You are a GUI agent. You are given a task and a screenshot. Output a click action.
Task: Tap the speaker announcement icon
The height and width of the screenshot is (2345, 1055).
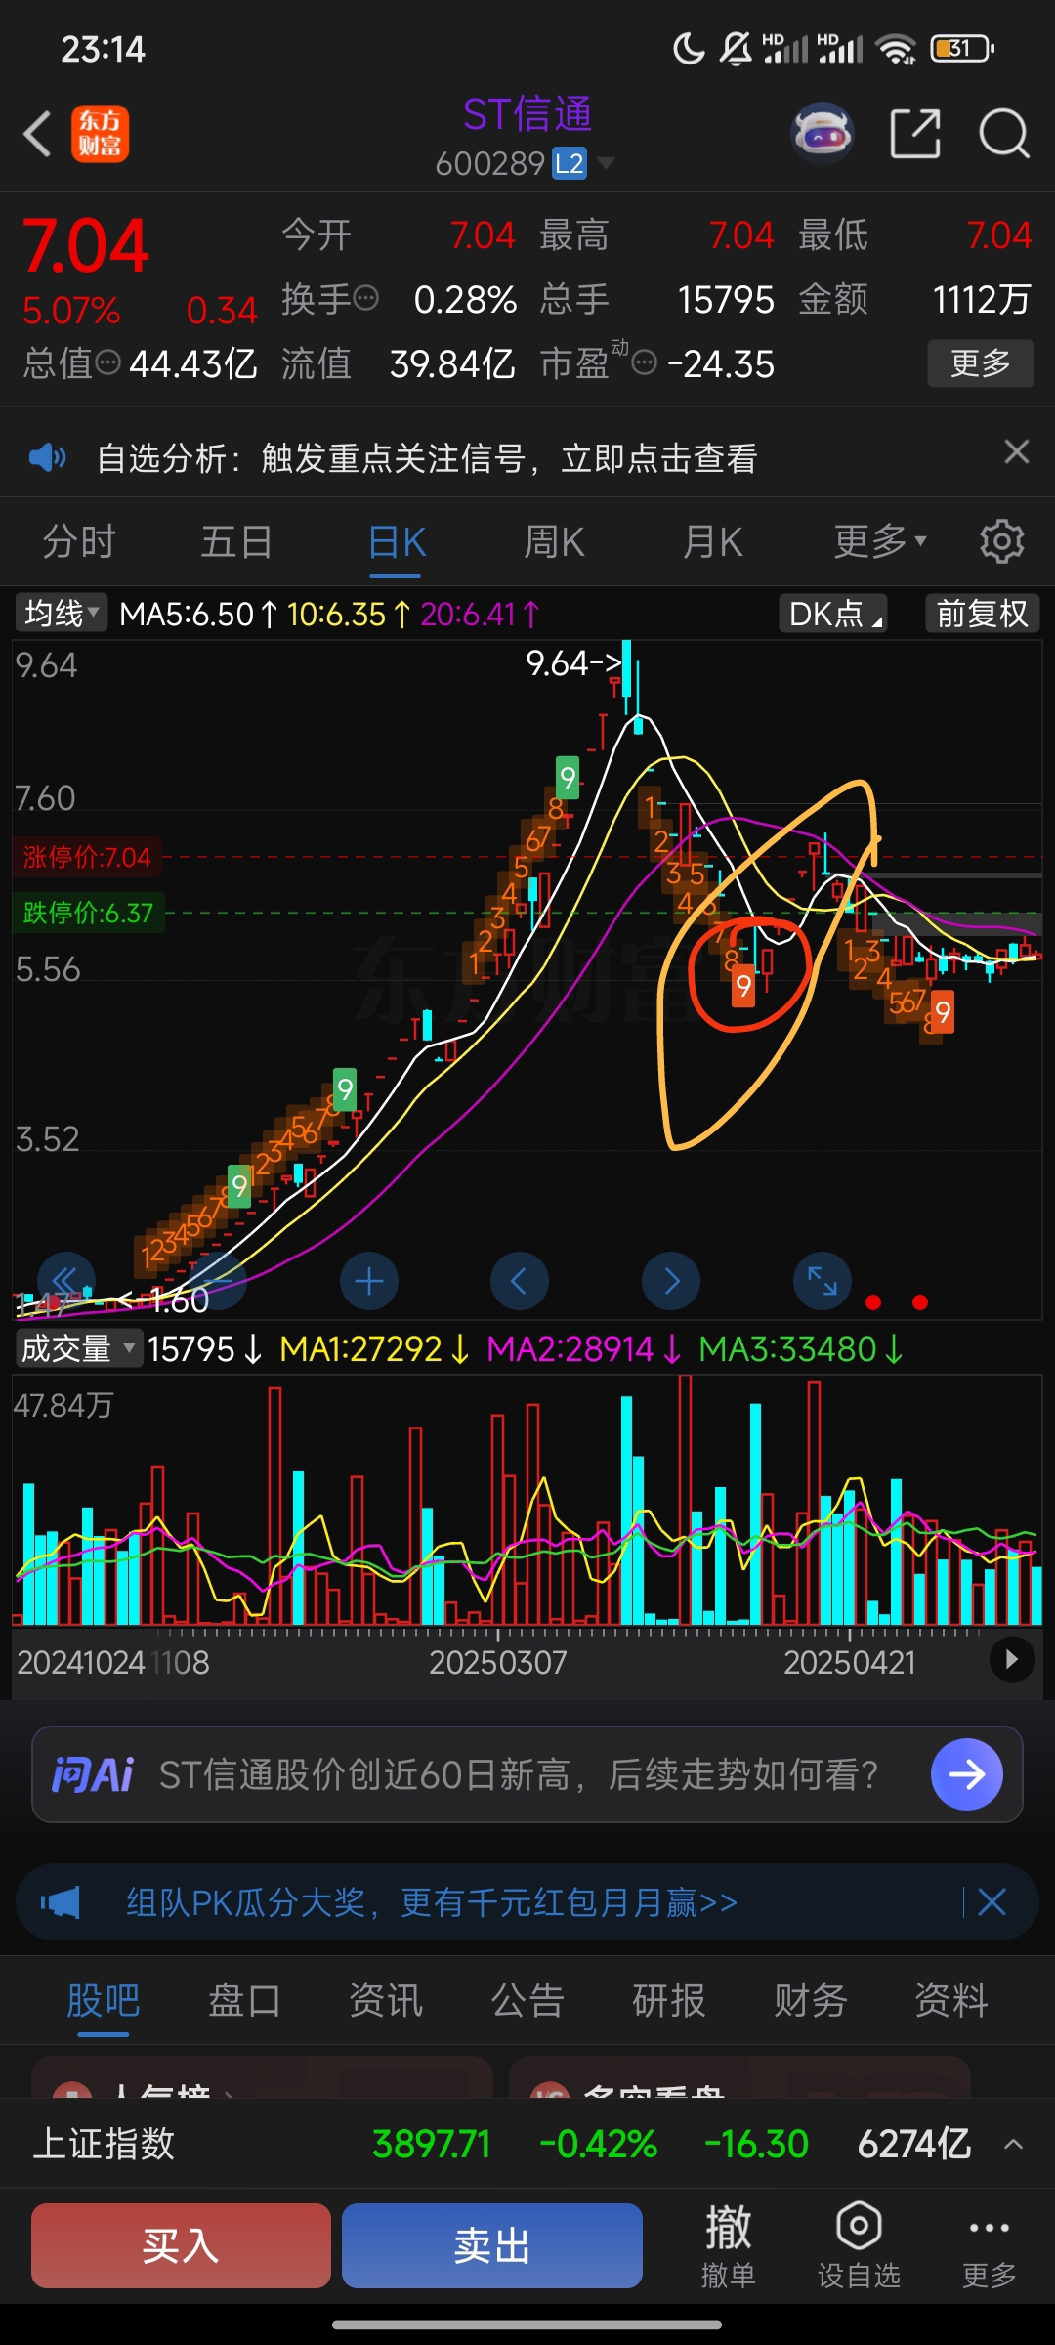48,457
